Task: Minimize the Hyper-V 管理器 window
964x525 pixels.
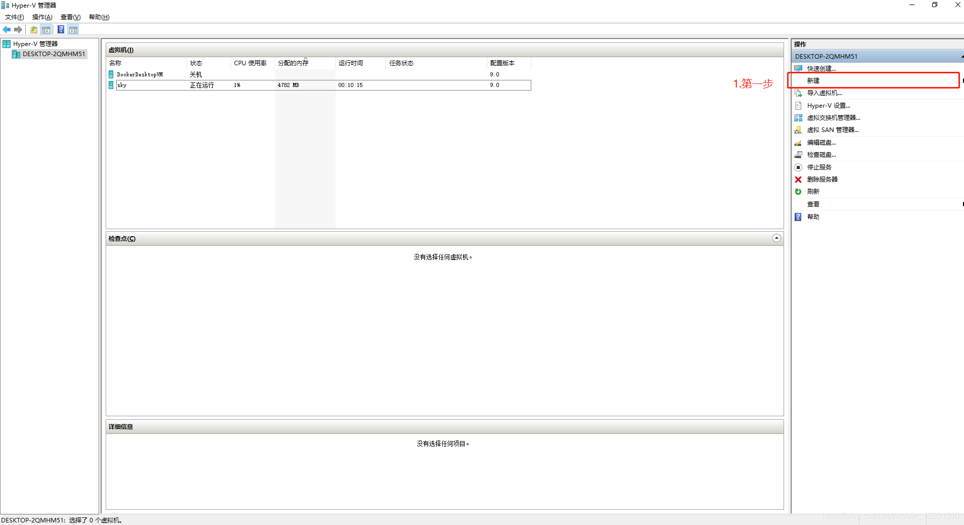Action: [912, 5]
